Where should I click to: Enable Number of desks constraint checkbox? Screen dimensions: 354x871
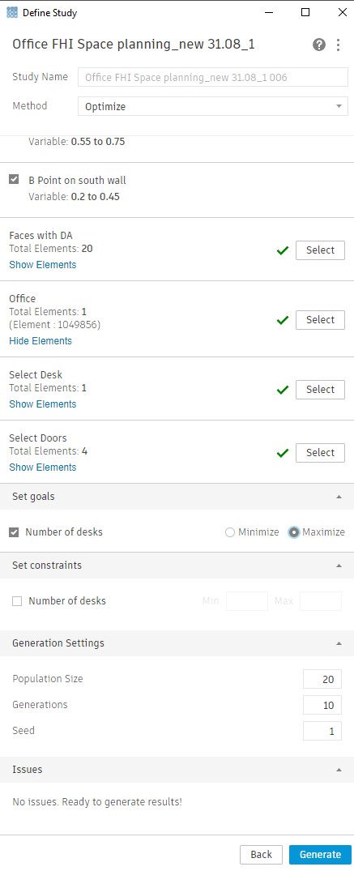[17, 601]
